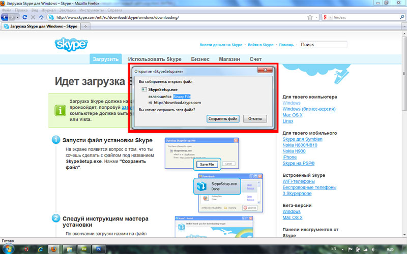Open Войти в Skype link
The width and height of the screenshot is (407, 254).
point(260,45)
